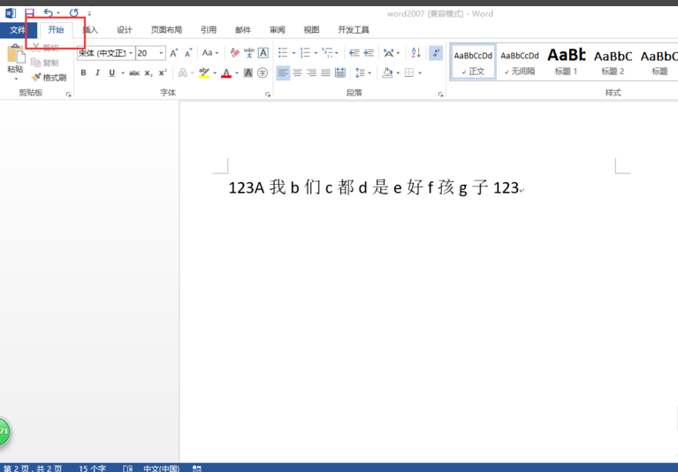This screenshot has width=678, height=472.
Task: Click the 文件 (File) button
Action: point(18,30)
